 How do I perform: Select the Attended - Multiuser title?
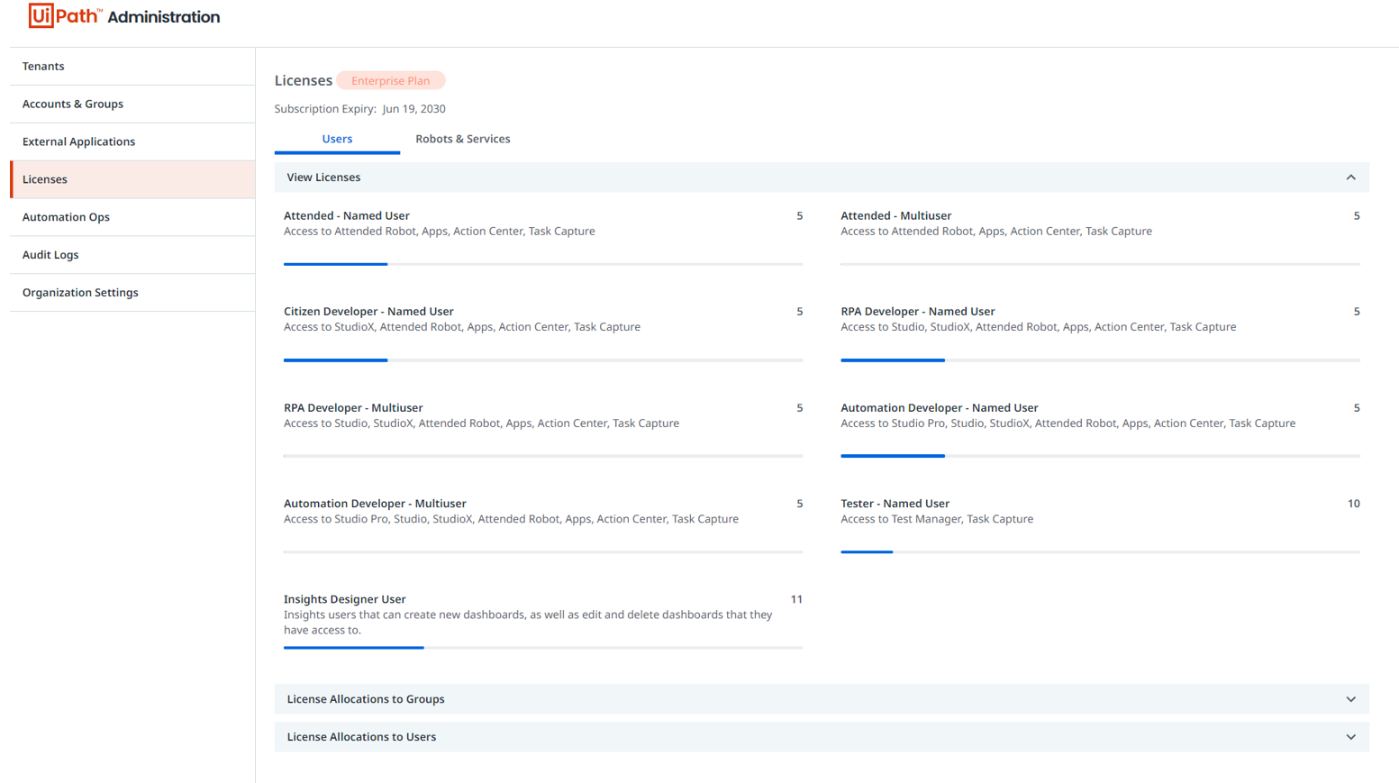[896, 216]
